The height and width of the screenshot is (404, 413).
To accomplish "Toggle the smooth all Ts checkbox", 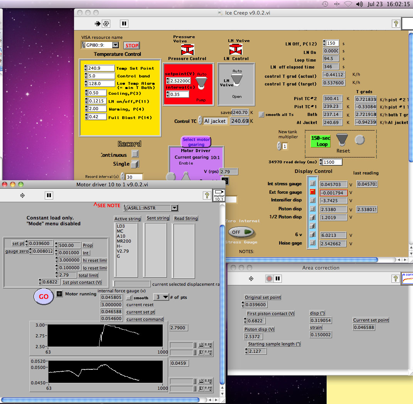I will pos(262,114).
